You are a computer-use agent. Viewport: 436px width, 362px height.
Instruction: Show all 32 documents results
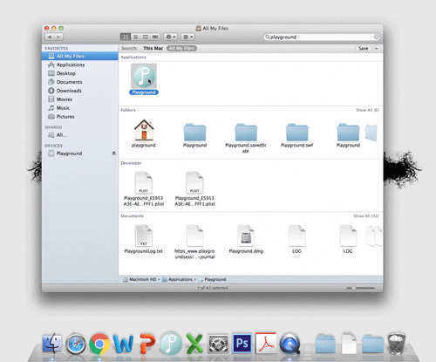click(x=366, y=215)
